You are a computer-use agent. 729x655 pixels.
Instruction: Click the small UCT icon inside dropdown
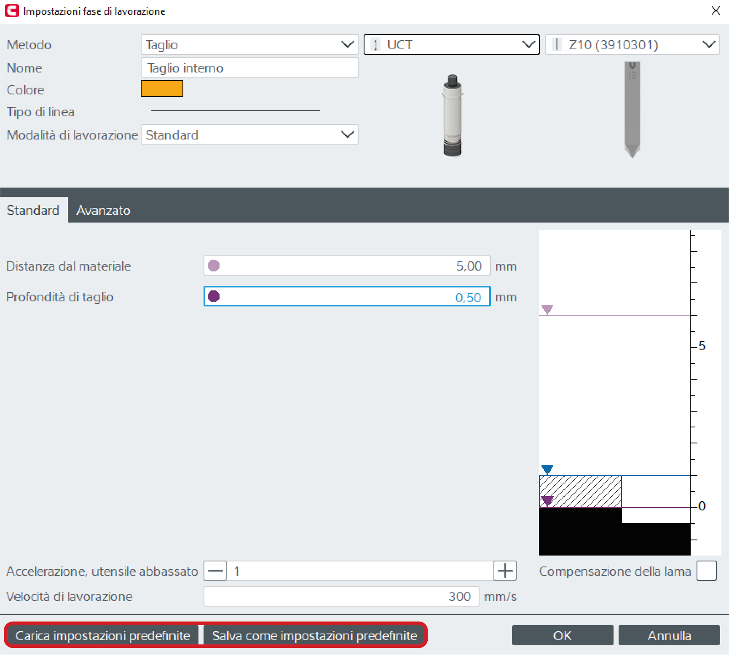point(375,44)
